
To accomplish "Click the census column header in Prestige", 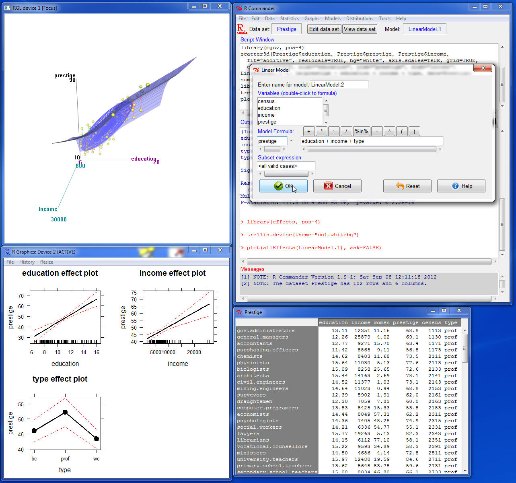I will pos(432,322).
